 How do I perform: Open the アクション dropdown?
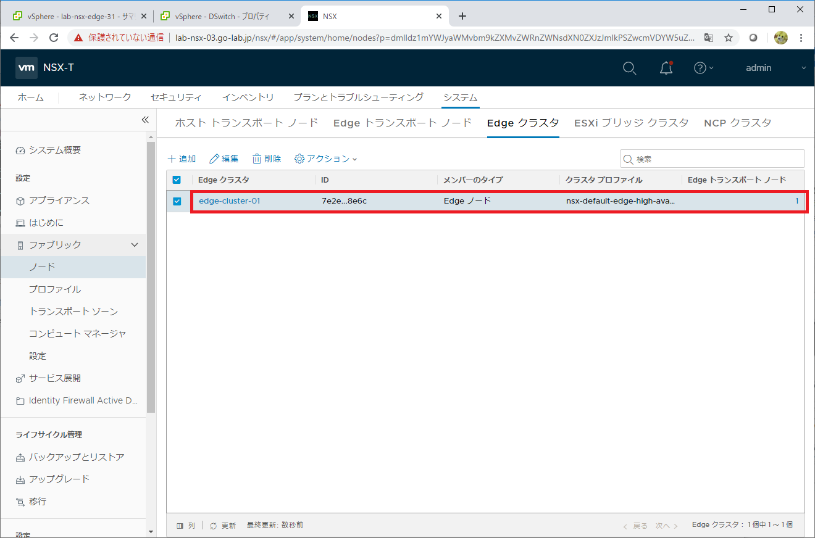point(326,159)
